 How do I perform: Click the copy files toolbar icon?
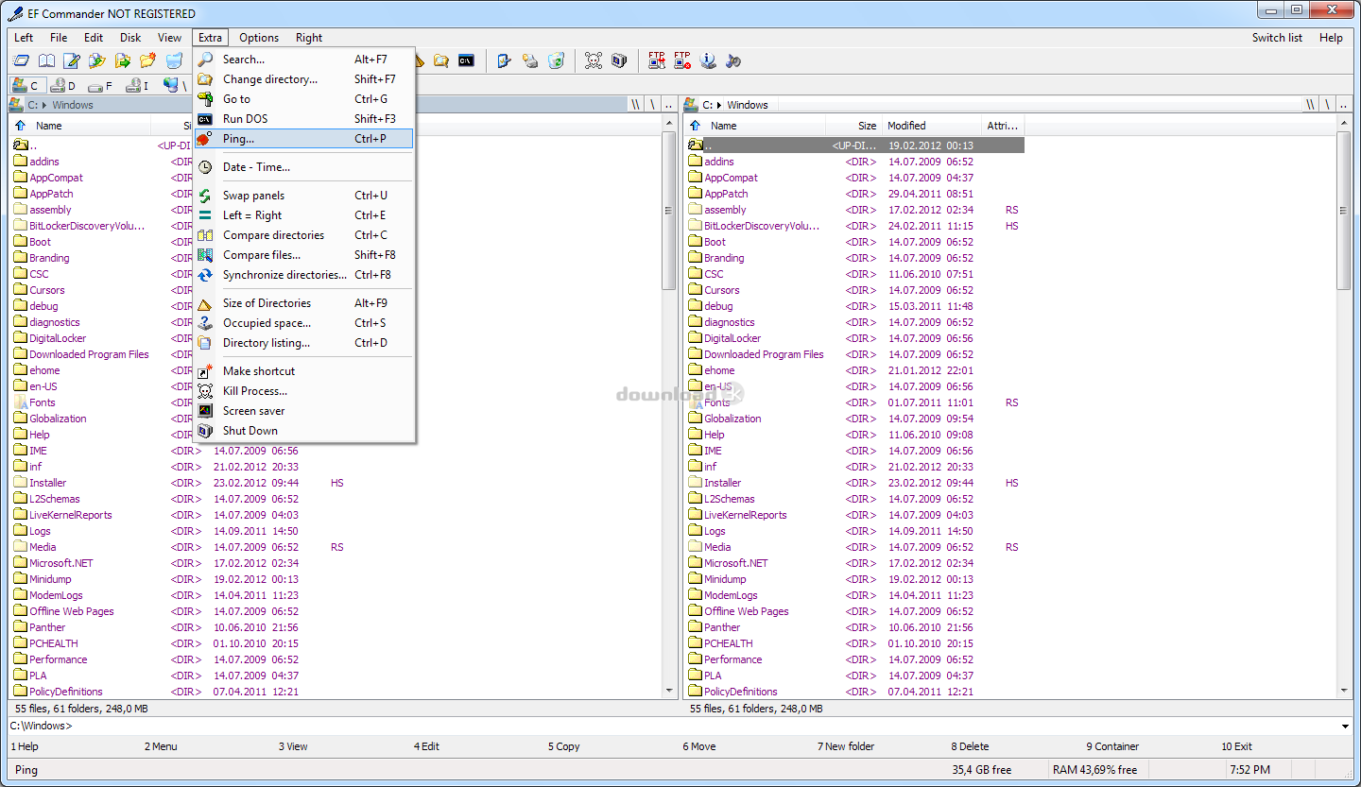point(96,61)
